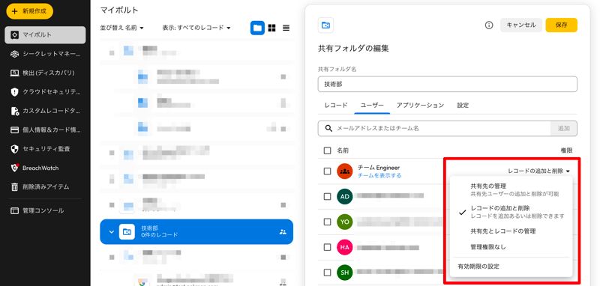Select レコードの追加と削除 in the dropdown menu
The width and height of the screenshot is (600, 286).
[x=511, y=212]
